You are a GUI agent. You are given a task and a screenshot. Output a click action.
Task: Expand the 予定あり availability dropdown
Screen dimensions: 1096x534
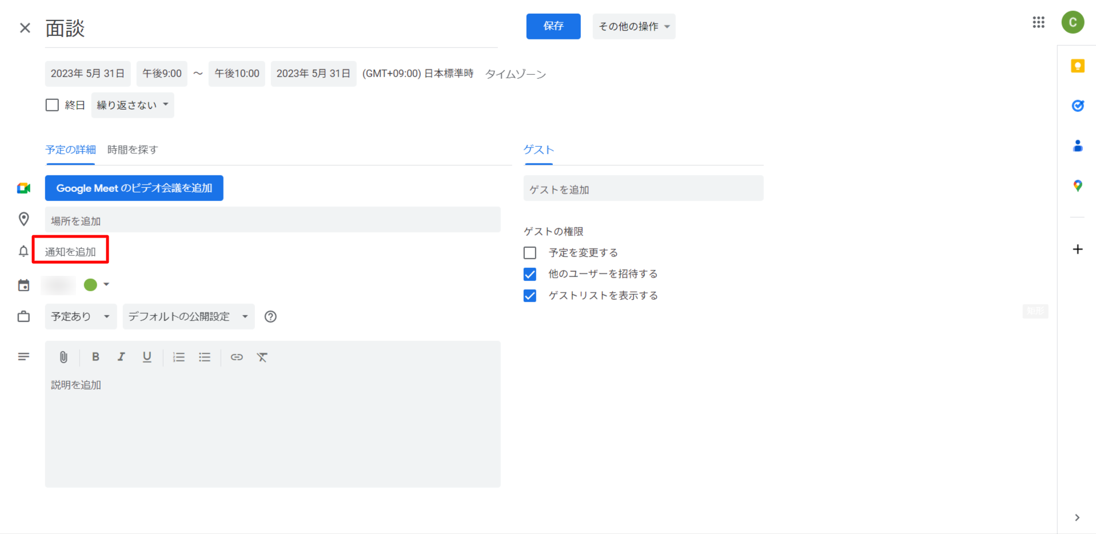coord(81,316)
